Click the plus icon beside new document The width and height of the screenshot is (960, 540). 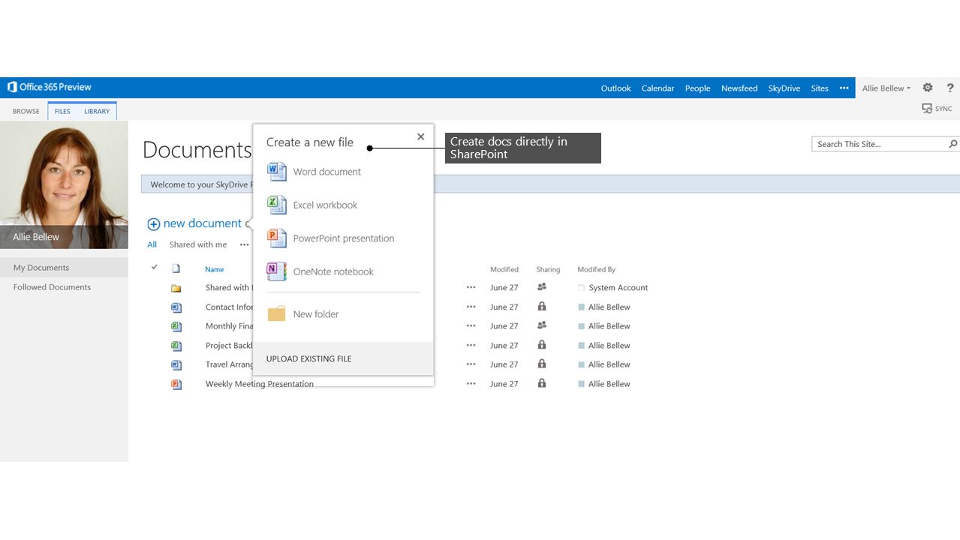coord(153,223)
